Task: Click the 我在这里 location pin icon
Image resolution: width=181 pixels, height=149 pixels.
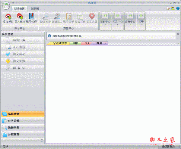Action: [92, 16]
